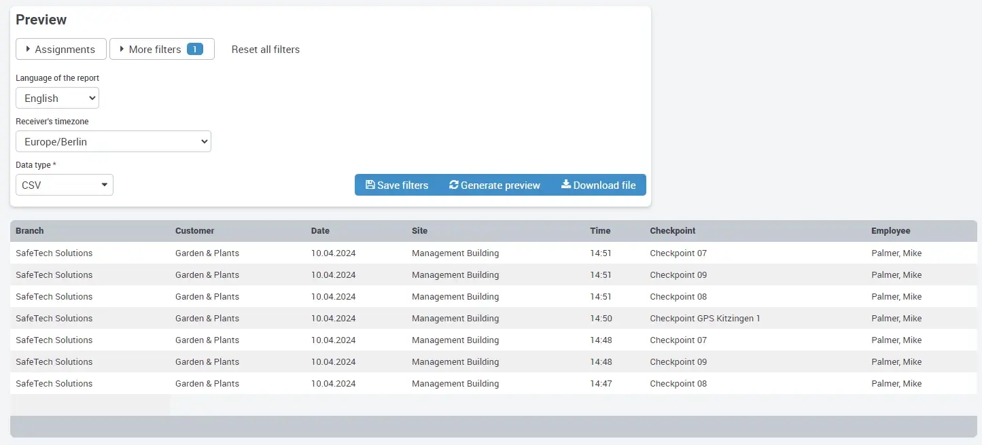Screen dimensions: 982x445
Task: Click the 14:47 time cell
Action: pos(601,383)
